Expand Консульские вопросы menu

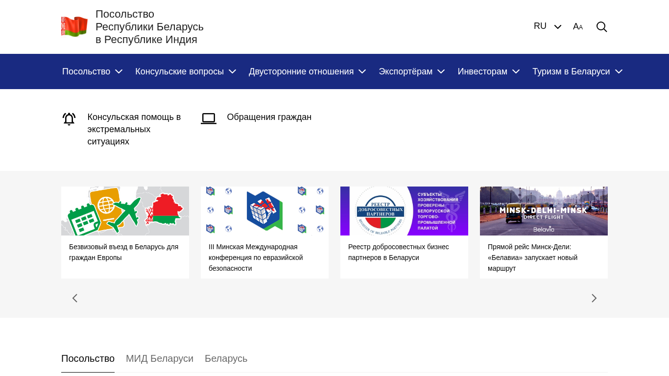186,71
